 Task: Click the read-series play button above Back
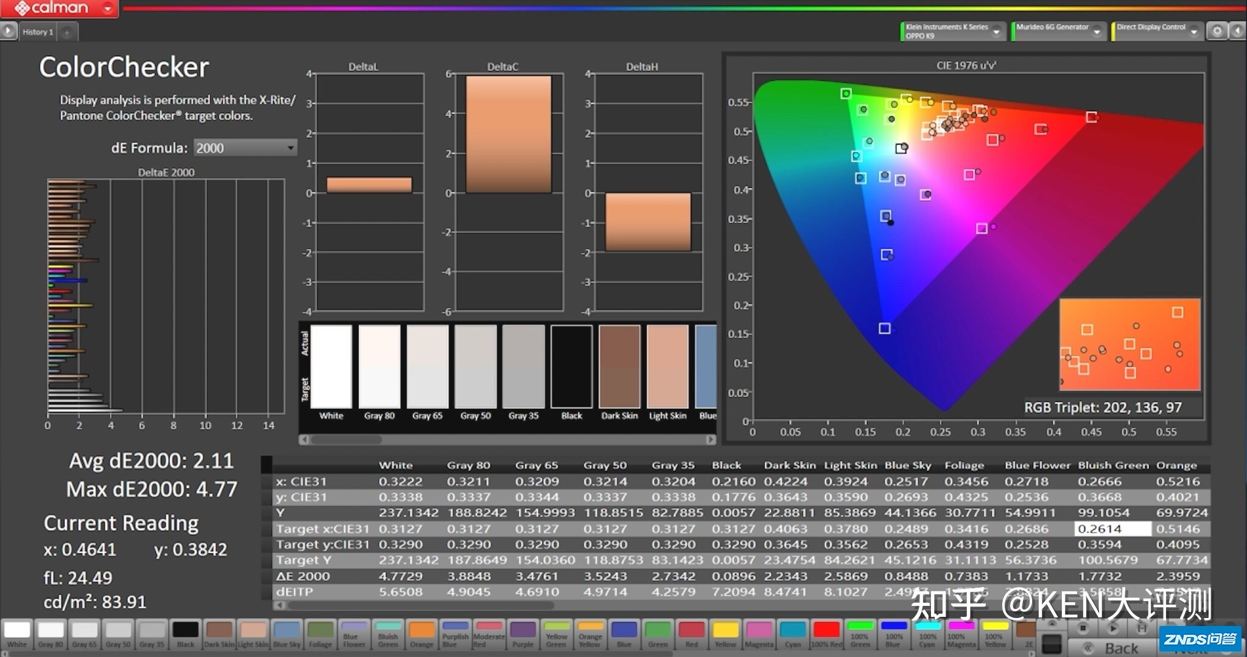point(1112,628)
